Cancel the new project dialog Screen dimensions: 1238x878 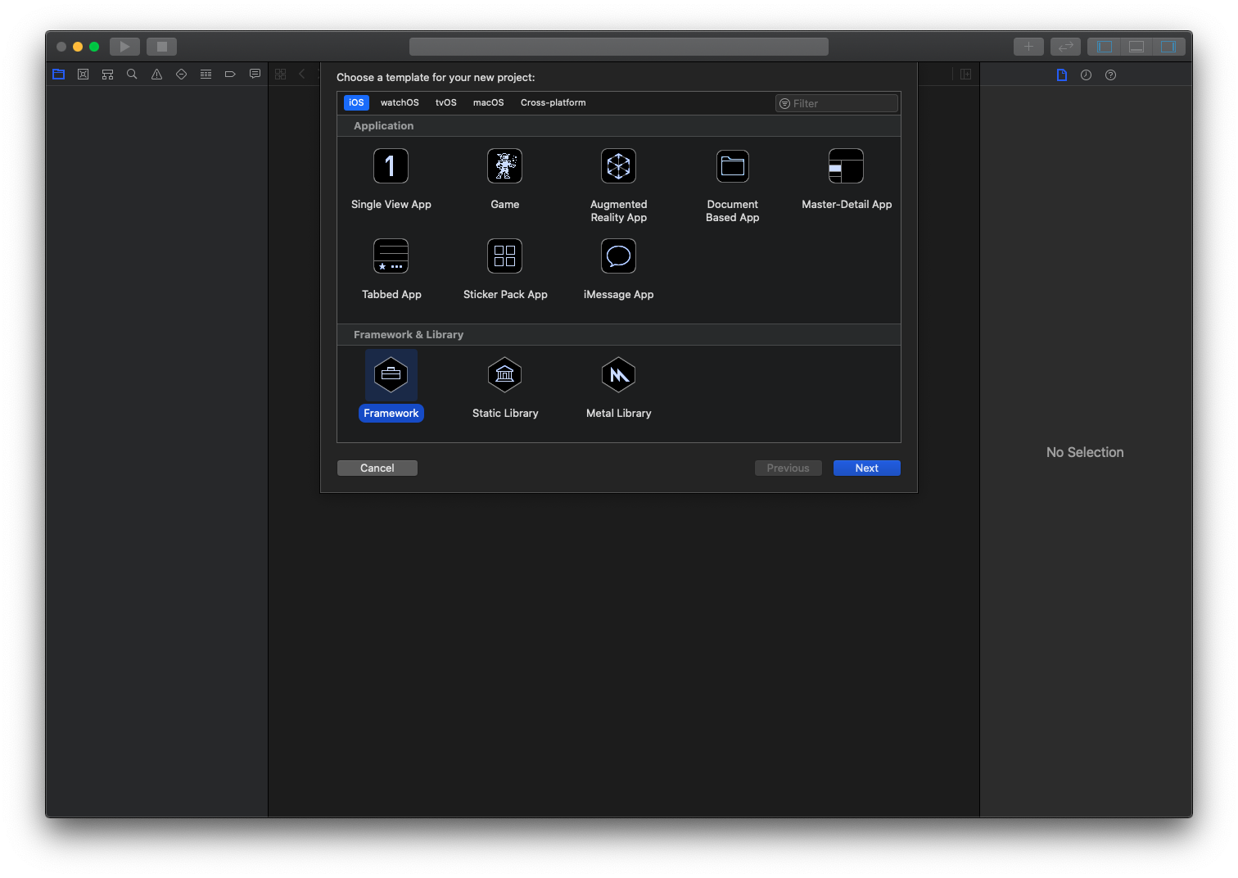tap(377, 468)
